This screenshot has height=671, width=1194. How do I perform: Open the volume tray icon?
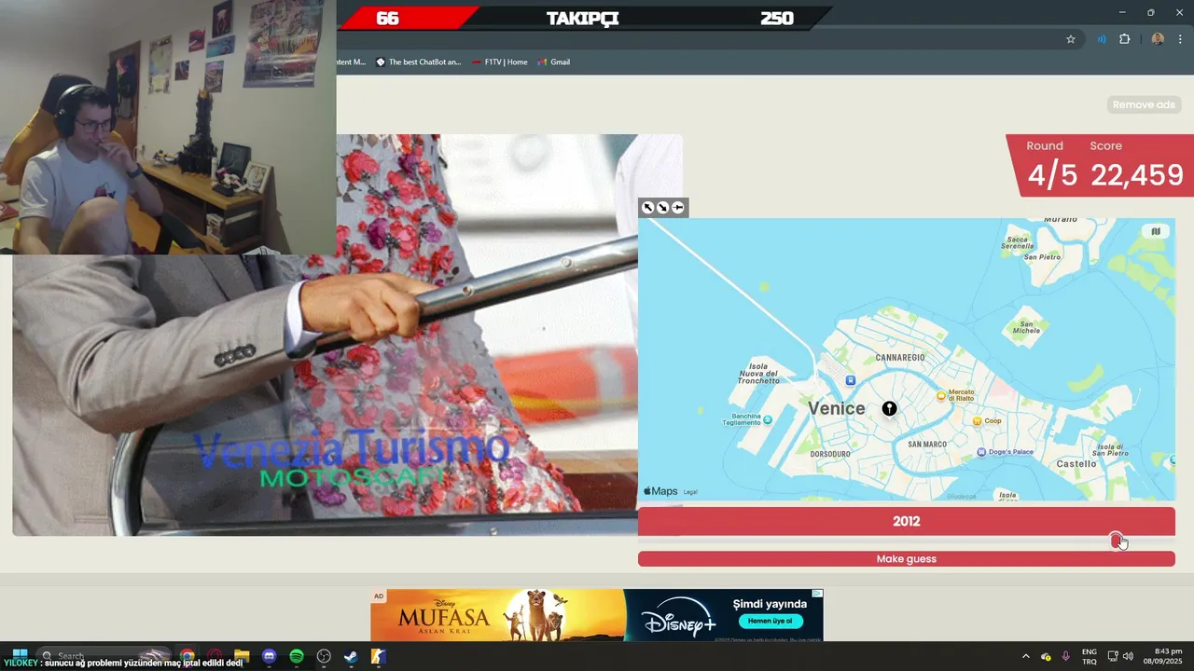point(1128,656)
